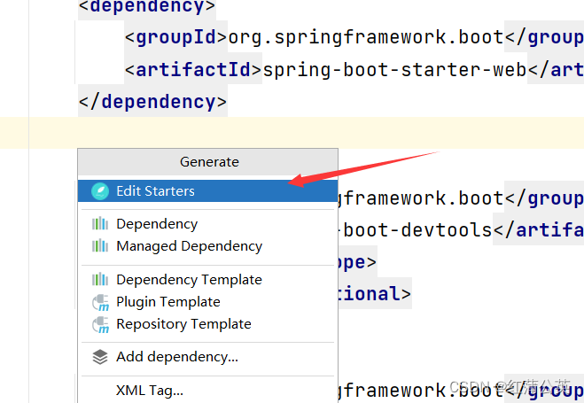Click the Dependency Template bars icon
The image size is (584, 403).
pos(100,280)
